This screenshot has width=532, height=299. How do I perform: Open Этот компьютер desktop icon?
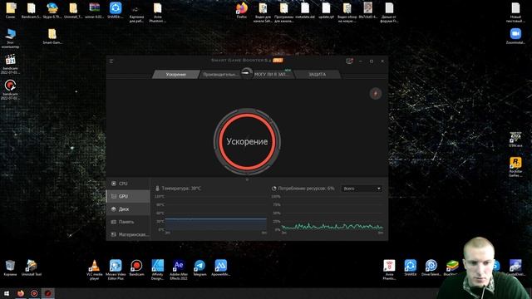click(x=10, y=38)
